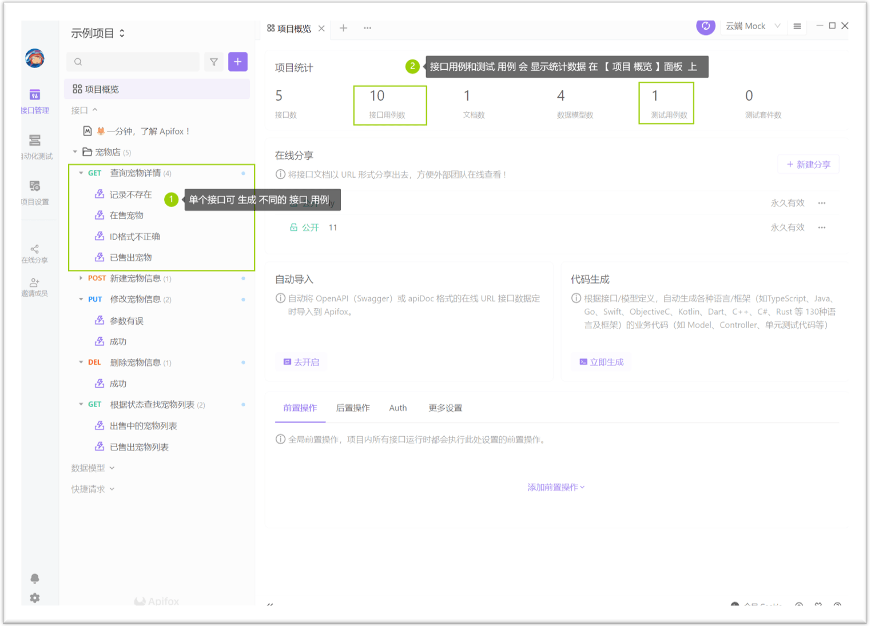The height and width of the screenshot is (626, 871).
Task: Click the settings gear at bottom left
Action: point(35,597)
